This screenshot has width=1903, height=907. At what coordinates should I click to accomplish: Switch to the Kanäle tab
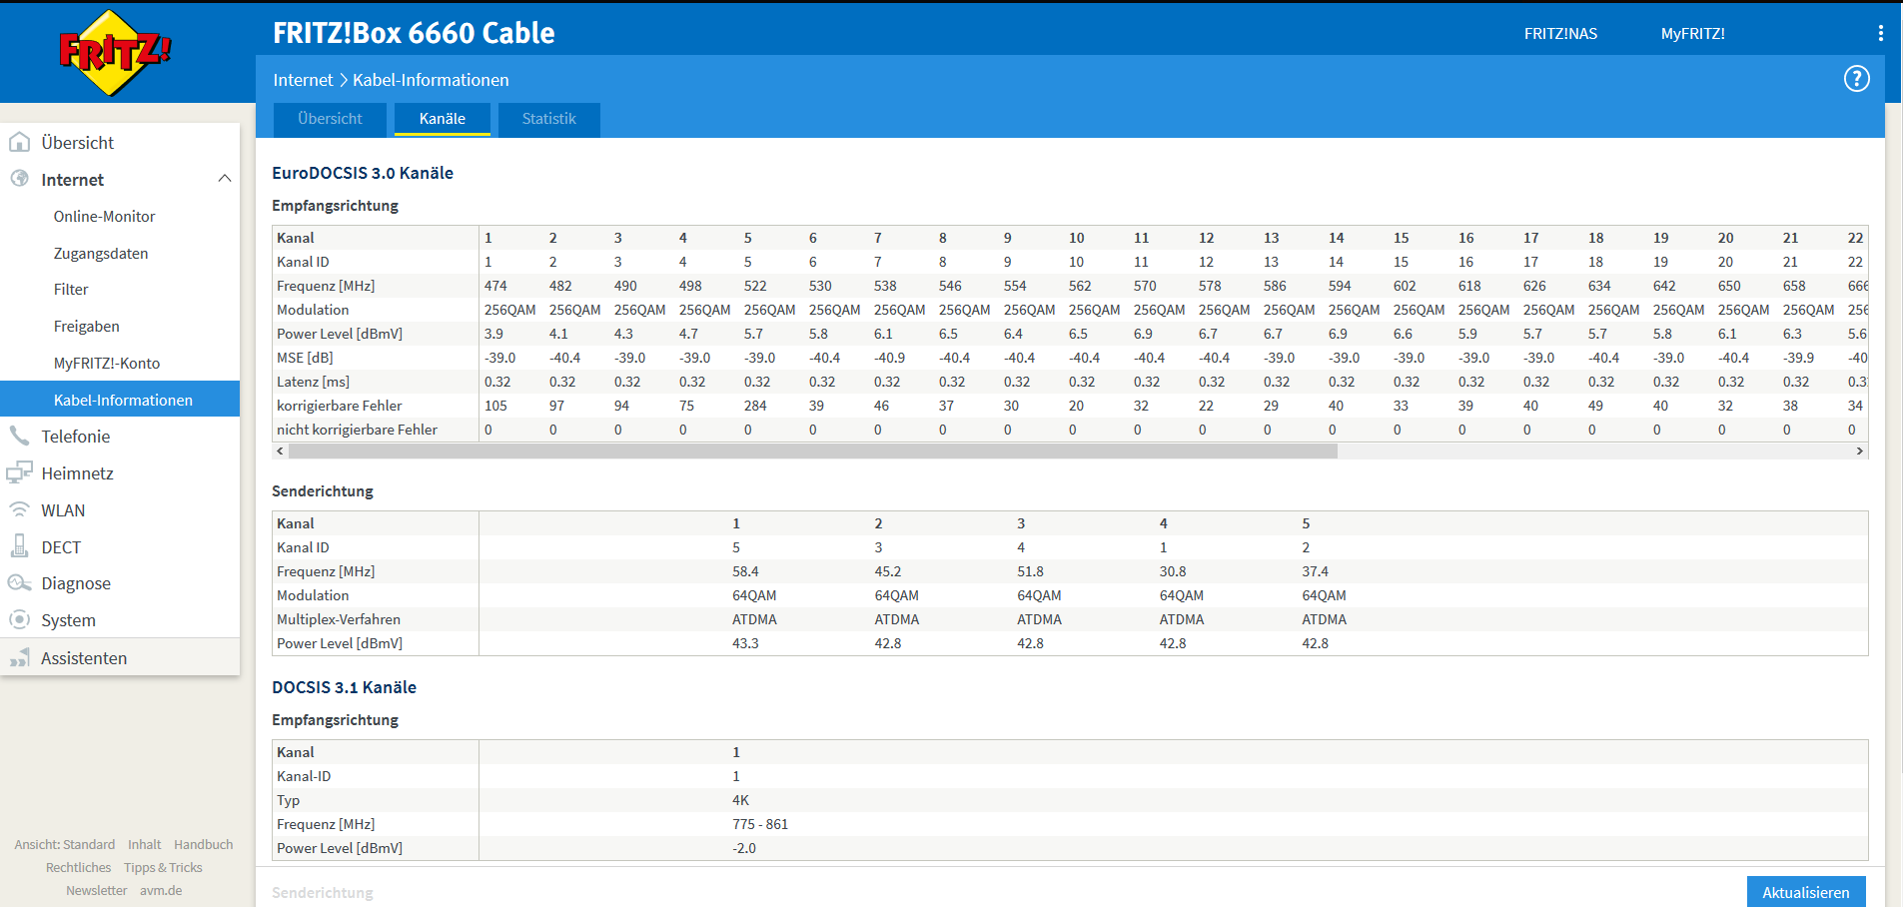(x=443, y=119)
